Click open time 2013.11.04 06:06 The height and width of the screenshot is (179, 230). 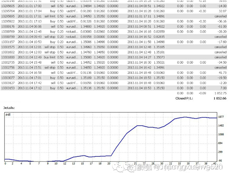point(30,26)
